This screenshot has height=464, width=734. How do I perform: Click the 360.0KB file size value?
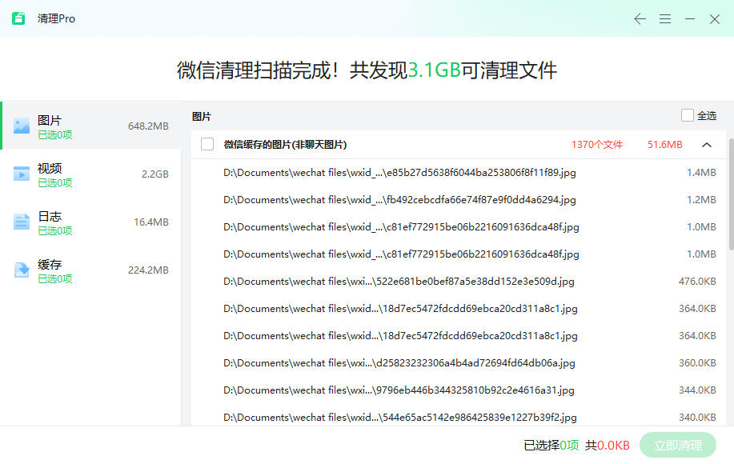697,363
